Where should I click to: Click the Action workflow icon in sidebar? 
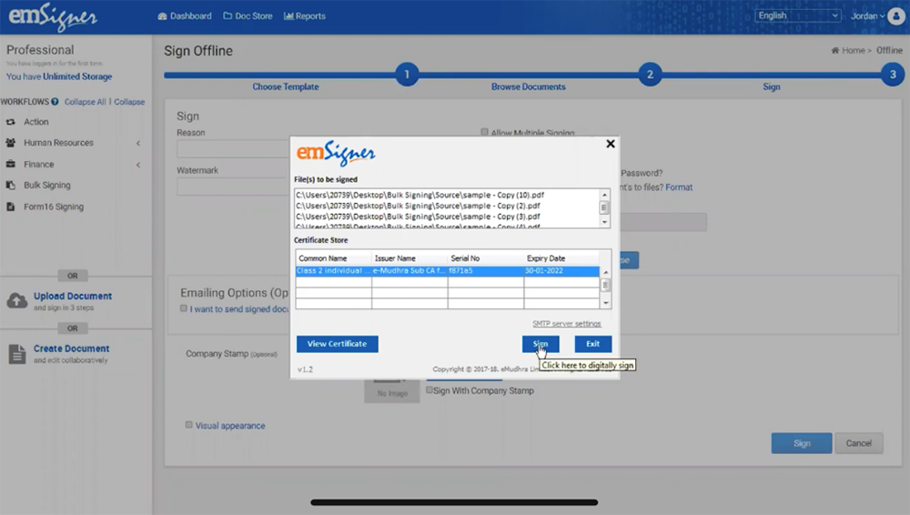coord(11,122)
